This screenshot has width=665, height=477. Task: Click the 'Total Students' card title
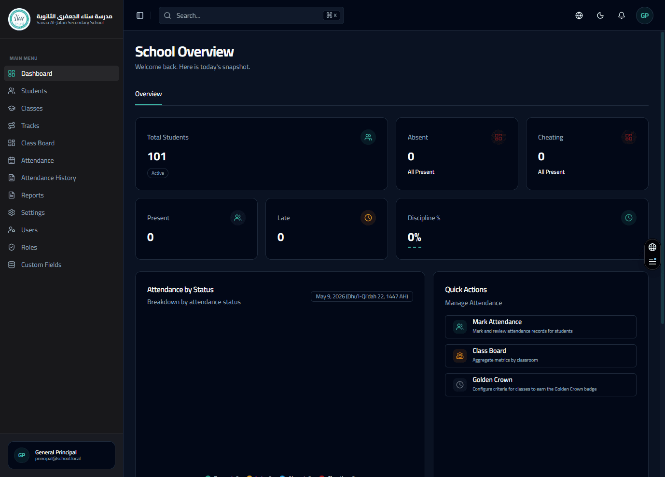pos(168,137)
